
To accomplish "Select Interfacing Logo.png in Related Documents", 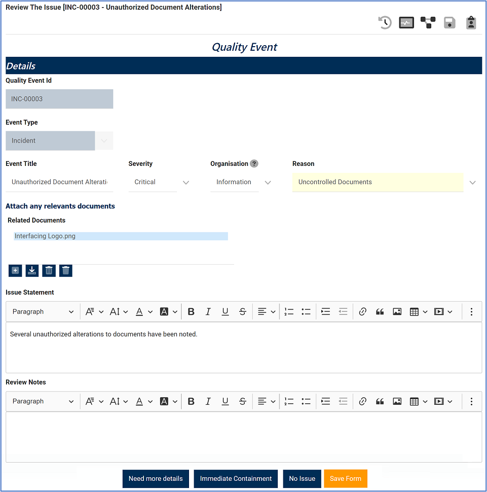I will 121,236.
